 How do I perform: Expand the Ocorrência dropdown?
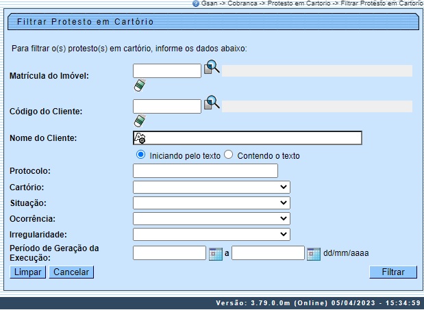pos(212,219)
